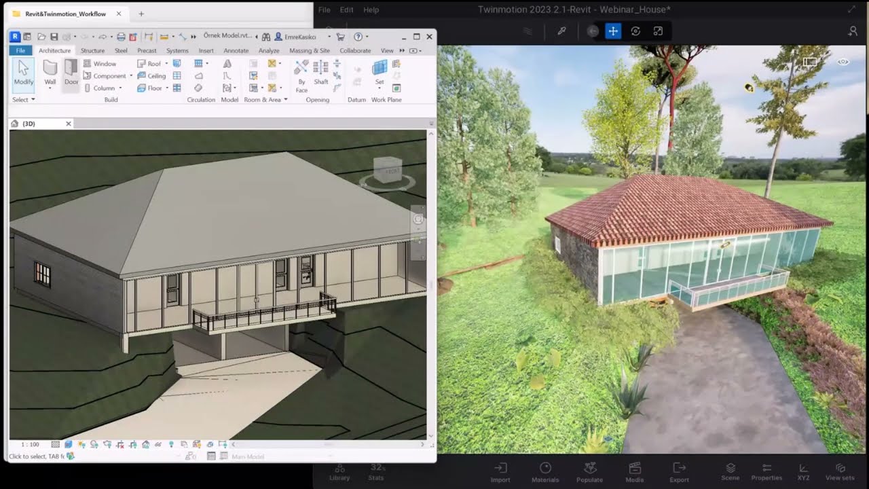Click Twinmotion Materials button
The image size is (869, 489).
point(545,472)
